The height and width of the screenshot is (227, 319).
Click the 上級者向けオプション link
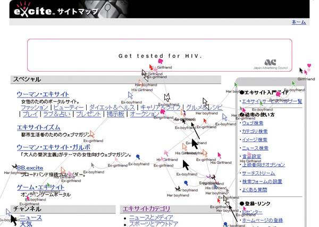click(x=264, y=165)
